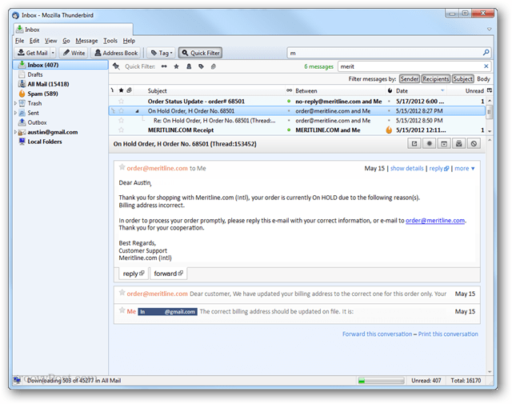Star the Order Status Update message

[121, 102]
